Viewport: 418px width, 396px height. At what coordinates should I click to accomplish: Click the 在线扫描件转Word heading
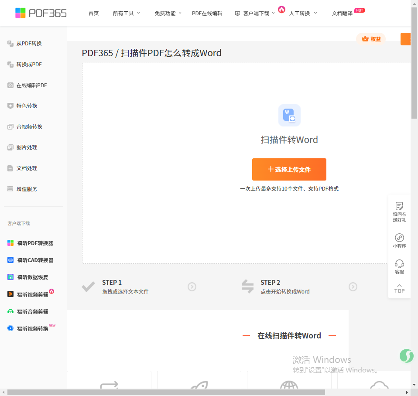click(289, 335)
